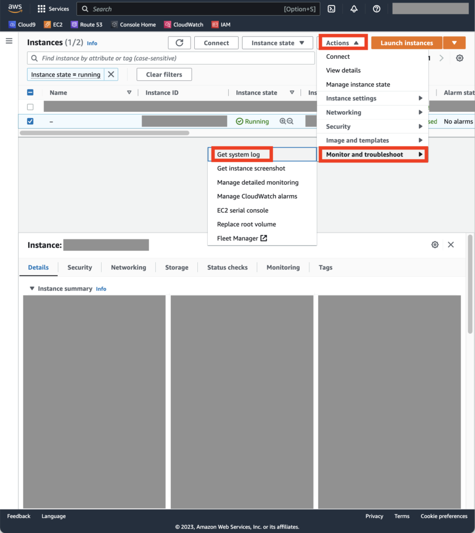This screenshot has width=475, height=533.
Task: Open the EC2 shortcut in favorites bar
Action: point(53,24)
